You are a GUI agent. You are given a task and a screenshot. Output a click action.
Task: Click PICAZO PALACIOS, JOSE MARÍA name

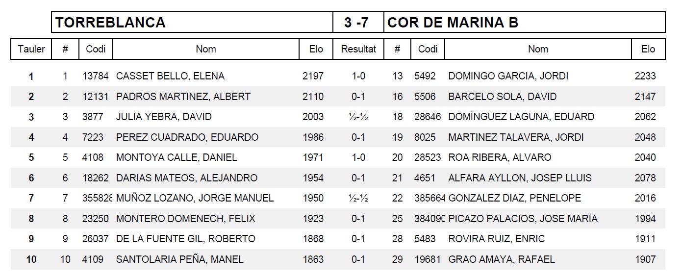pyautogui.click(x=523, y=219)
